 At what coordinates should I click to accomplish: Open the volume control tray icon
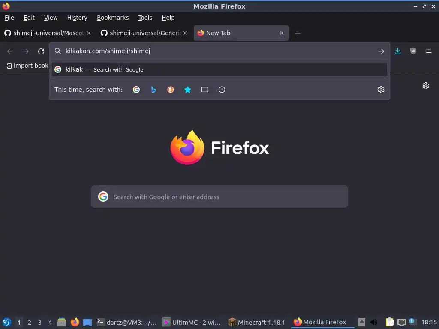click(x=374, y=322)
